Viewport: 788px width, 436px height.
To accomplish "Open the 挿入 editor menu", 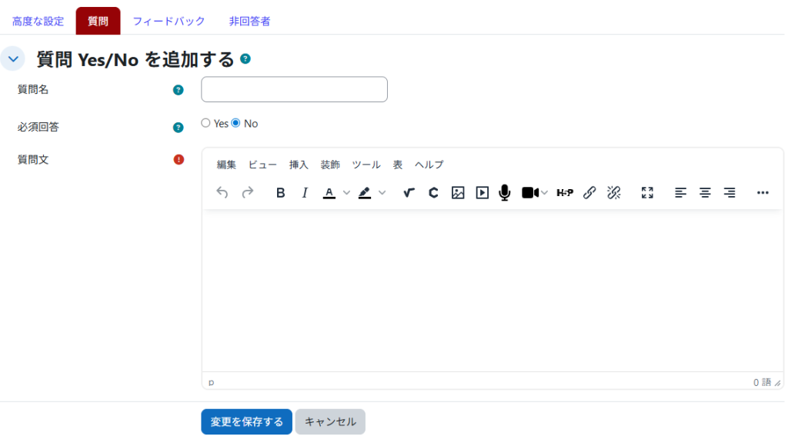I will (x=299, y=165).
